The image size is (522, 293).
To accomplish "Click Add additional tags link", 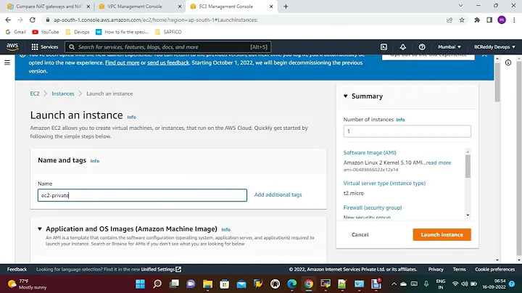I will (x=278, y=195).
